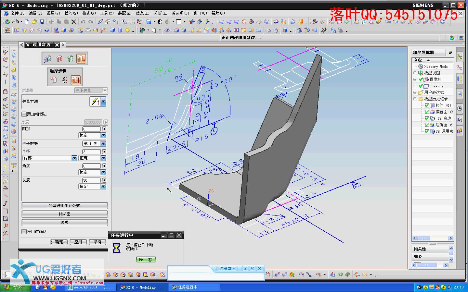Click the Part Navigator horizontal scrollbar
Viewport: 468px width, 292px height.
click(x=433, y=238)
